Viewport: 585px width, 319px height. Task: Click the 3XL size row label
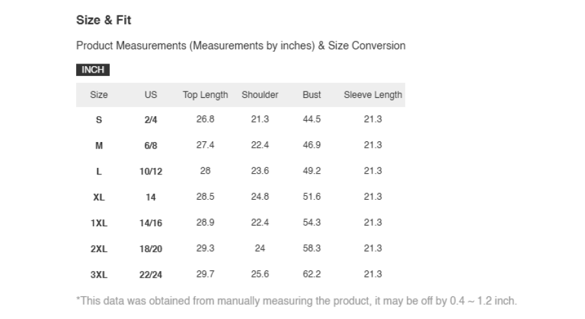coord(99,275)
